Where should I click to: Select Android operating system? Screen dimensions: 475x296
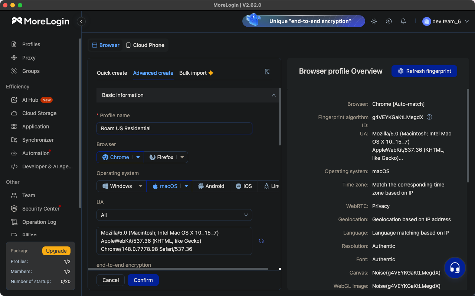pyautogui.click(x=211, y=186)
